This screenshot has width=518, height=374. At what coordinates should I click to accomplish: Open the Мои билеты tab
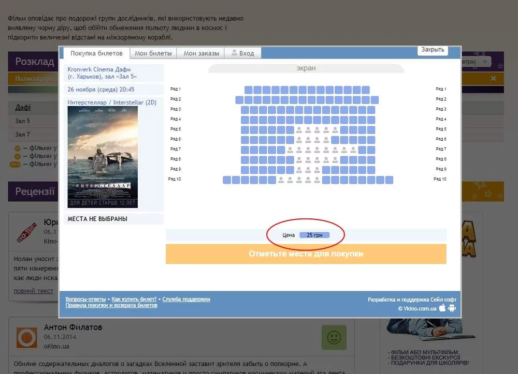click(x=153, y=53)
